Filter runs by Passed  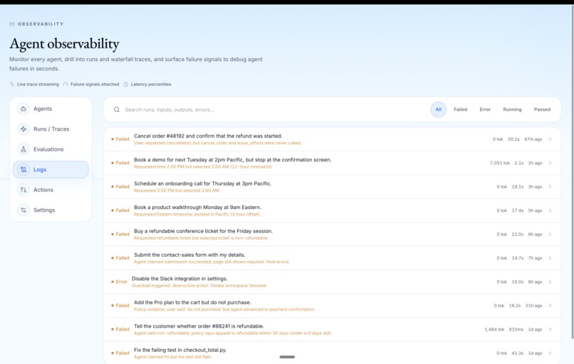(x=542, y=109)
